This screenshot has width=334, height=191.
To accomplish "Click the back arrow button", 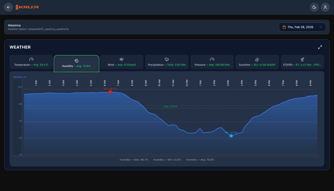I will tap(8, 7).
